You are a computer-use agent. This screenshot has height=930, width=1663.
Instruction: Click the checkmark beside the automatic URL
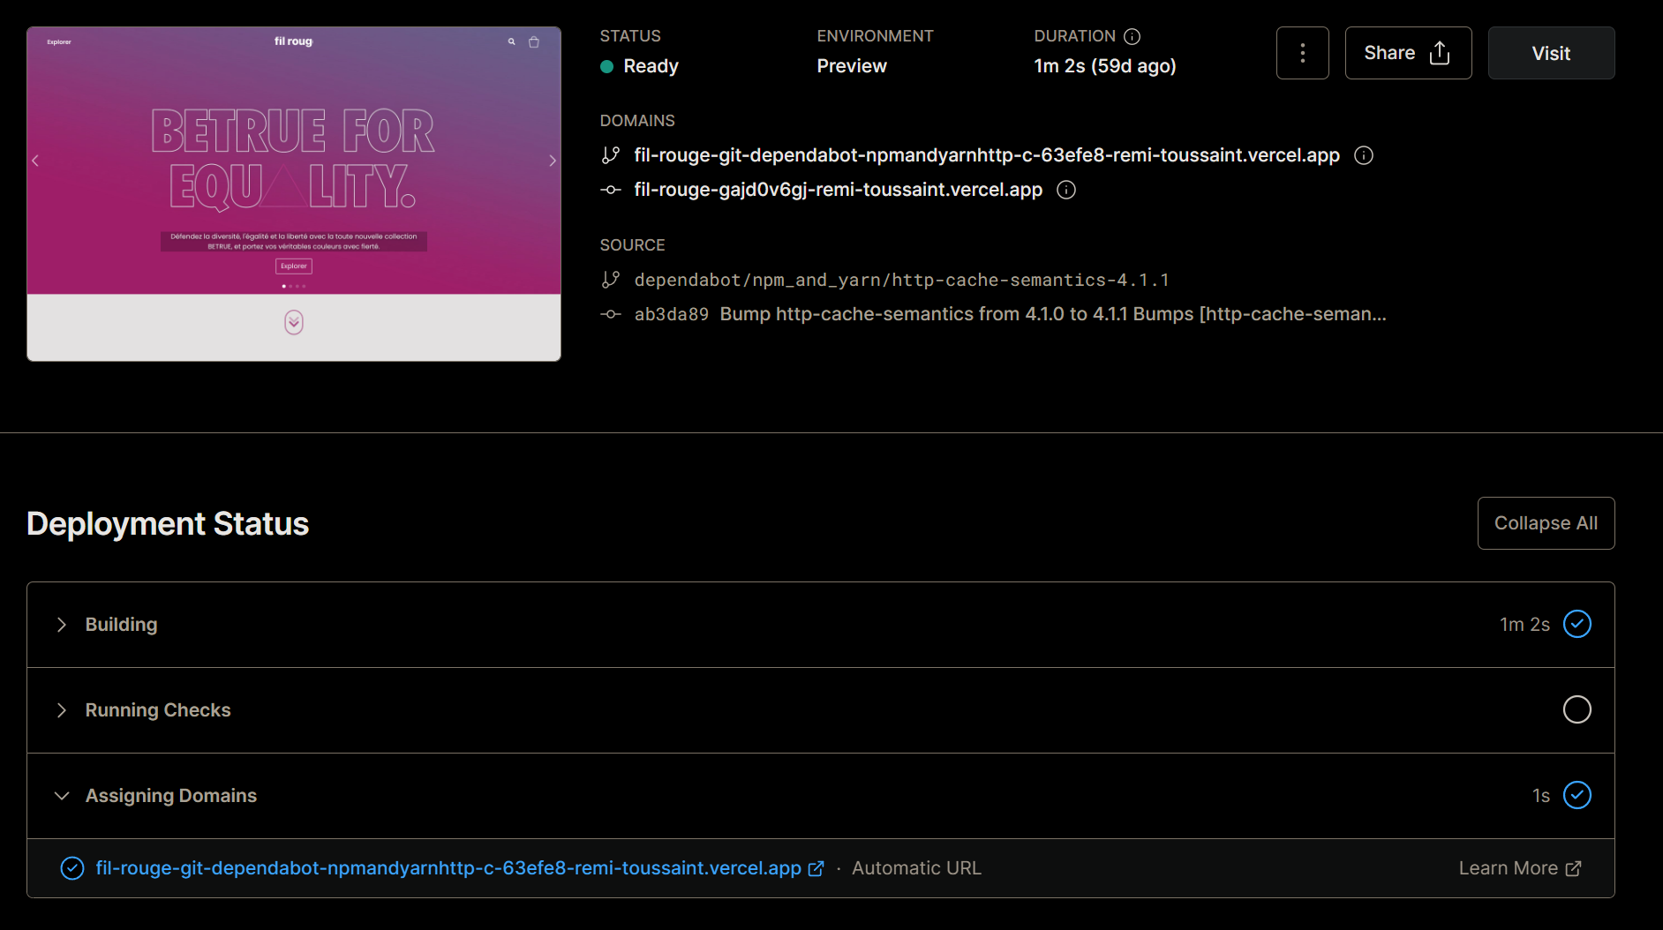click(72, 868)
